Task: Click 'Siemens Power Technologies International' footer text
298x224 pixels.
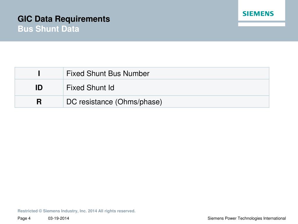Action: click(247, 218)
